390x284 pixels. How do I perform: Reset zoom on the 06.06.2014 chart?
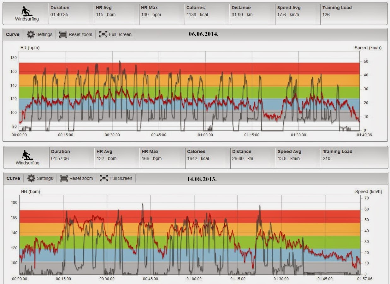click(x=76, y=34)
